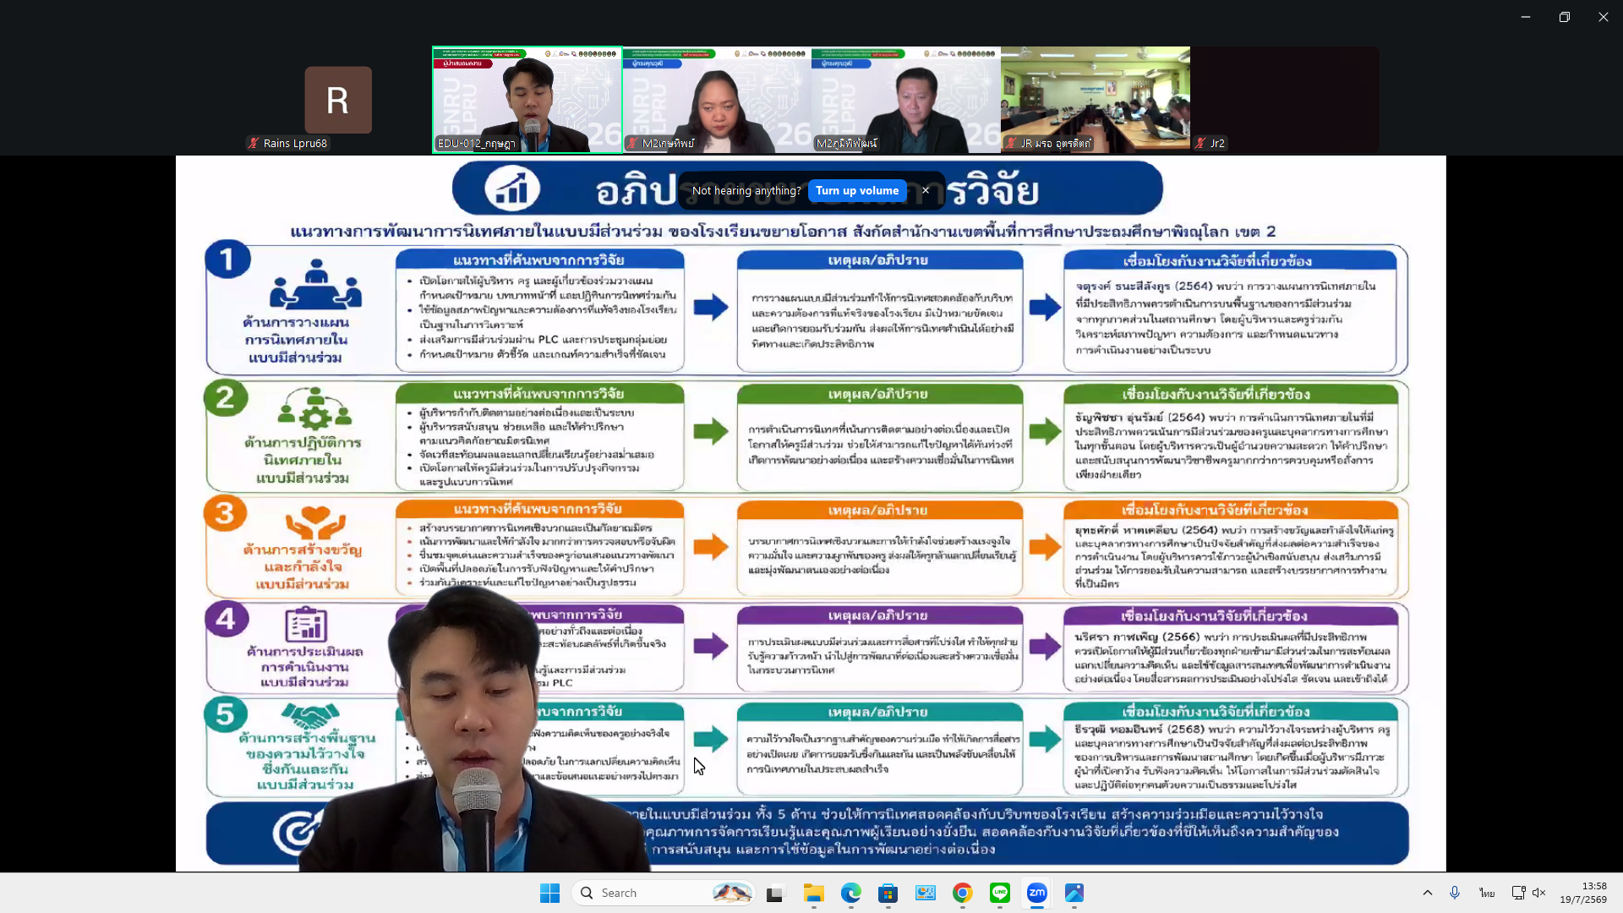Click the green arrow after section 2 findings
This screenshot has height=913, width=1623.
pyautogui.click(x=711, y=431)
